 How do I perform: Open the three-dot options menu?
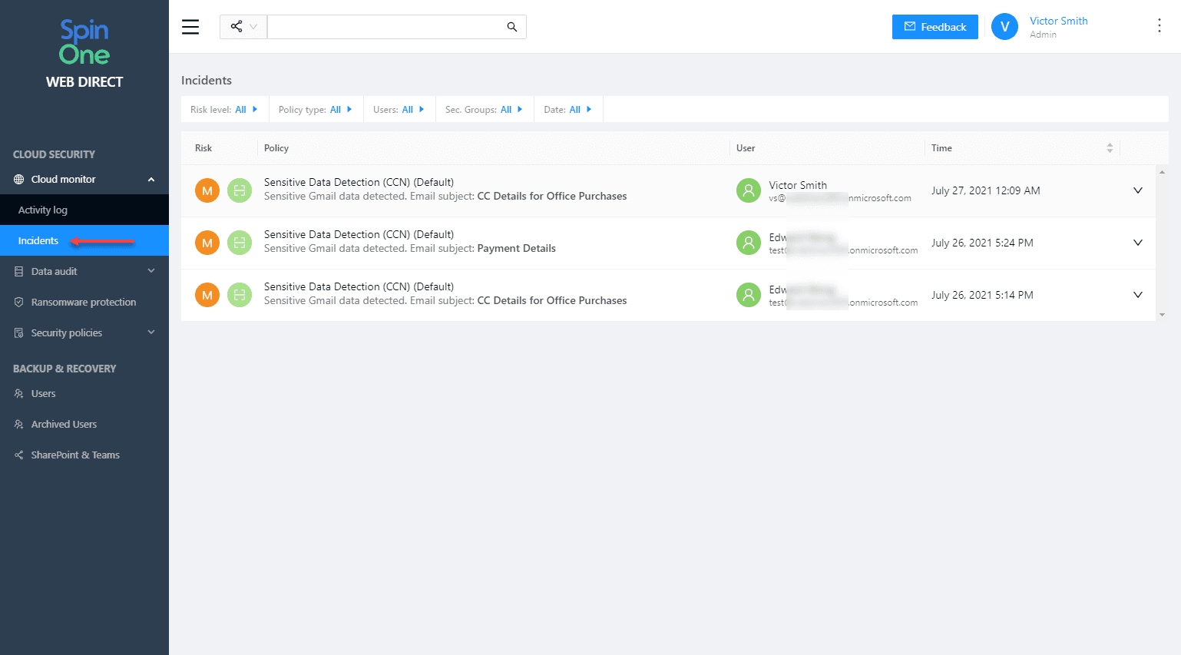(1159, 26)
